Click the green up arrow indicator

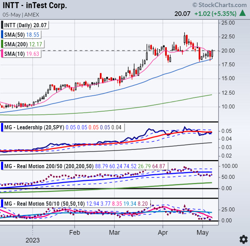click(x=243, y=13)
